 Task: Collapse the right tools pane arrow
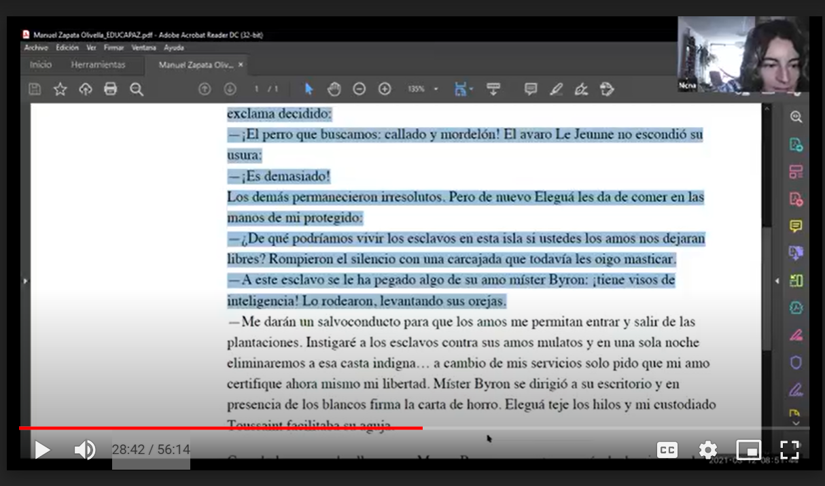[x=777, y=281]
